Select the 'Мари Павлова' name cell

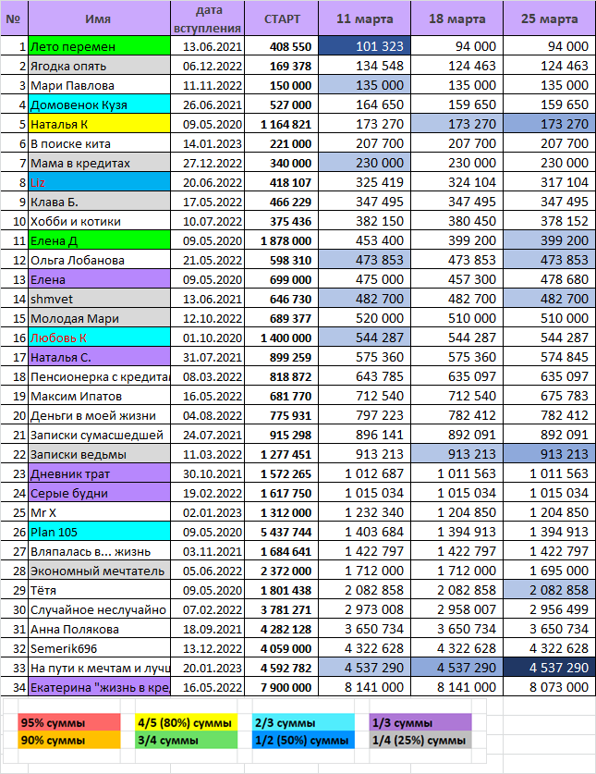(99, 85)
